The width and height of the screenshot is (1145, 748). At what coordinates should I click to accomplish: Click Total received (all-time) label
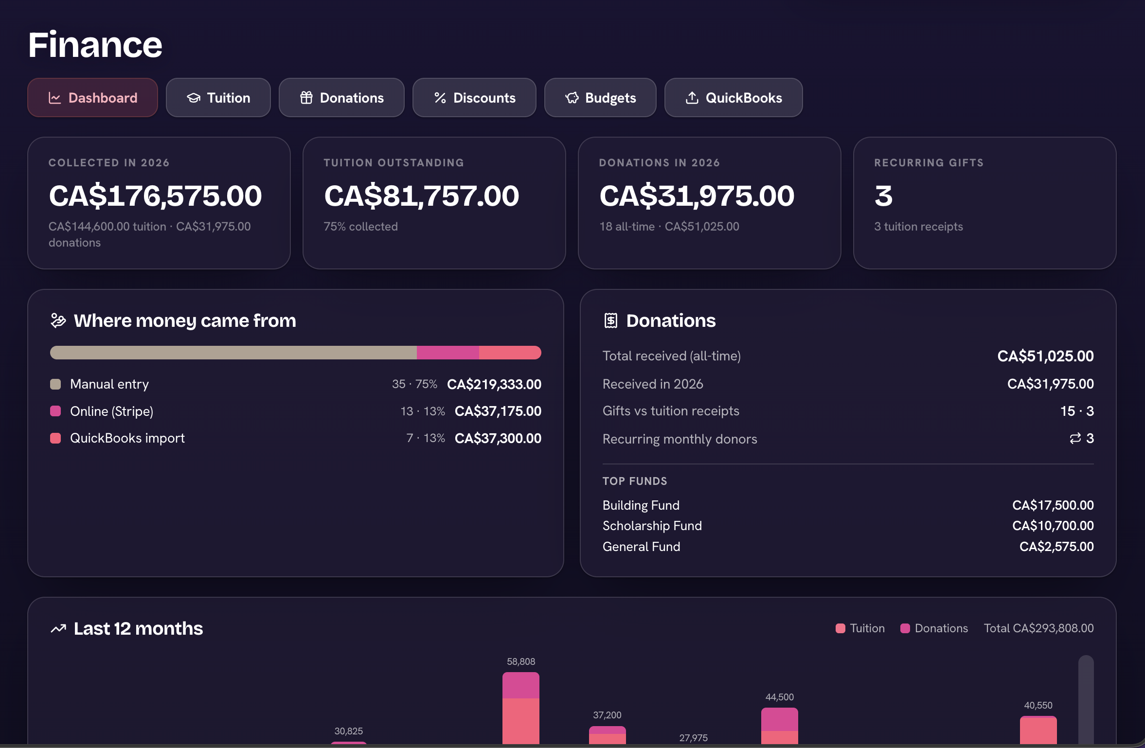[672, 356]
